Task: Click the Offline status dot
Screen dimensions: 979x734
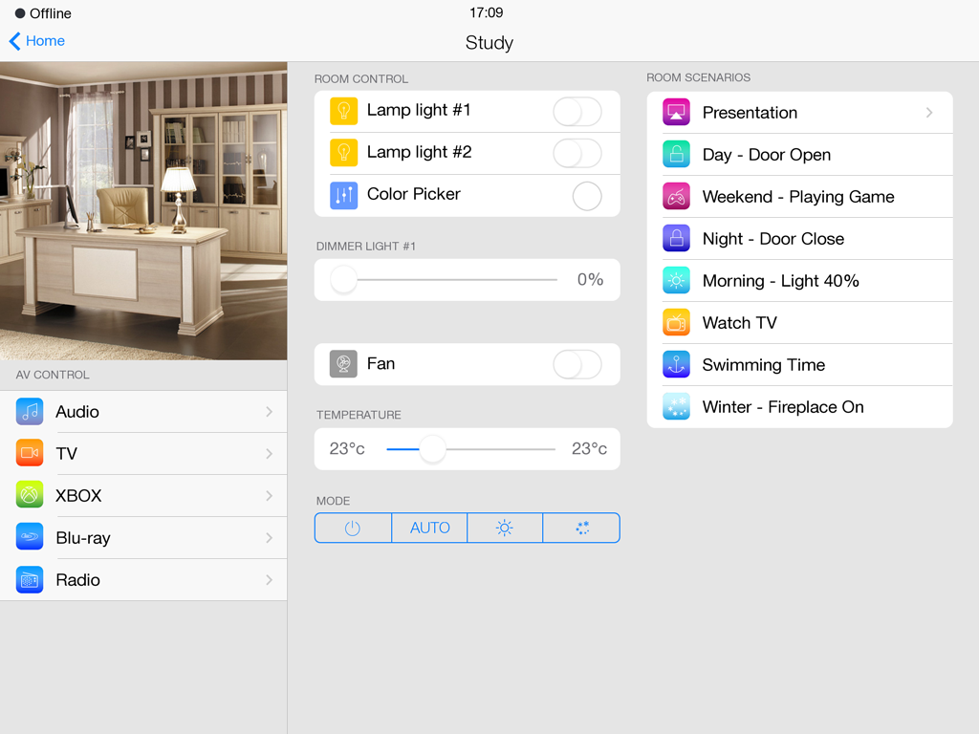Action: [20, 13]
